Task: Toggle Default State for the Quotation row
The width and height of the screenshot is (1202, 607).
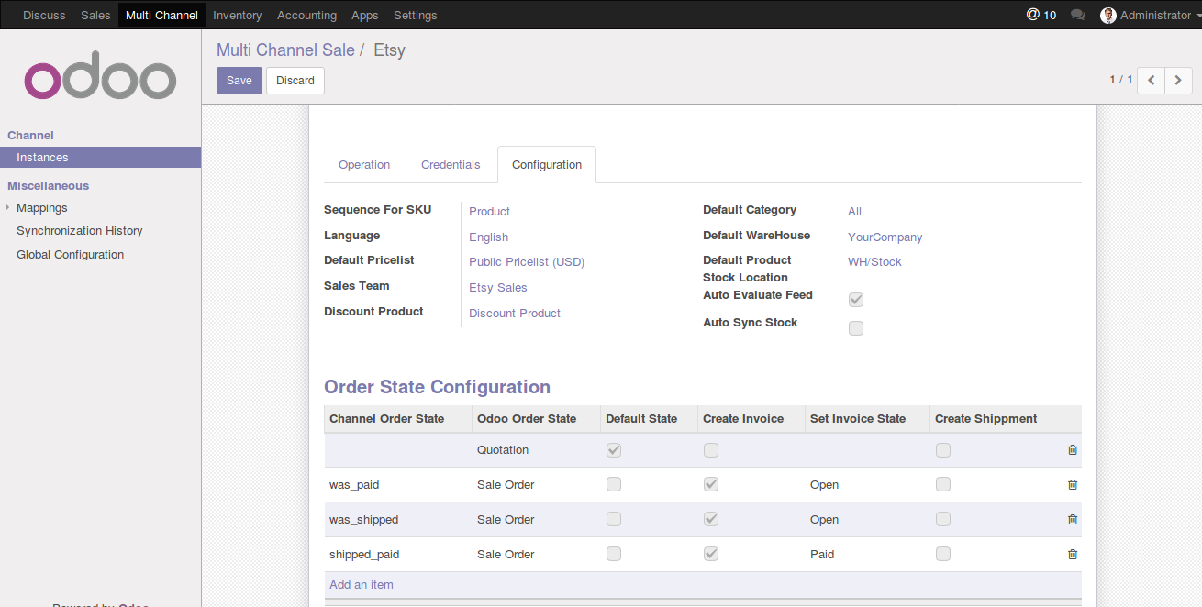Action: tap(614, 450)
